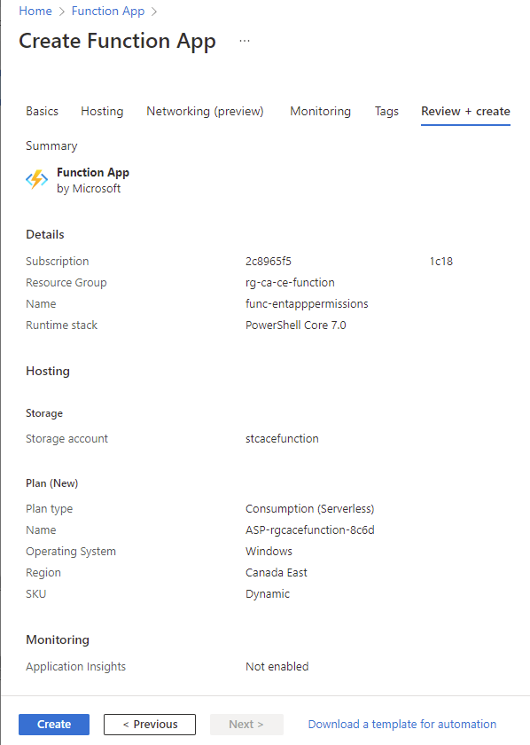The width and height of the screenshot is (530, 745).
Task: Switch to the Hosting tab
Action: pyautogui.click(x=102, y=111)
